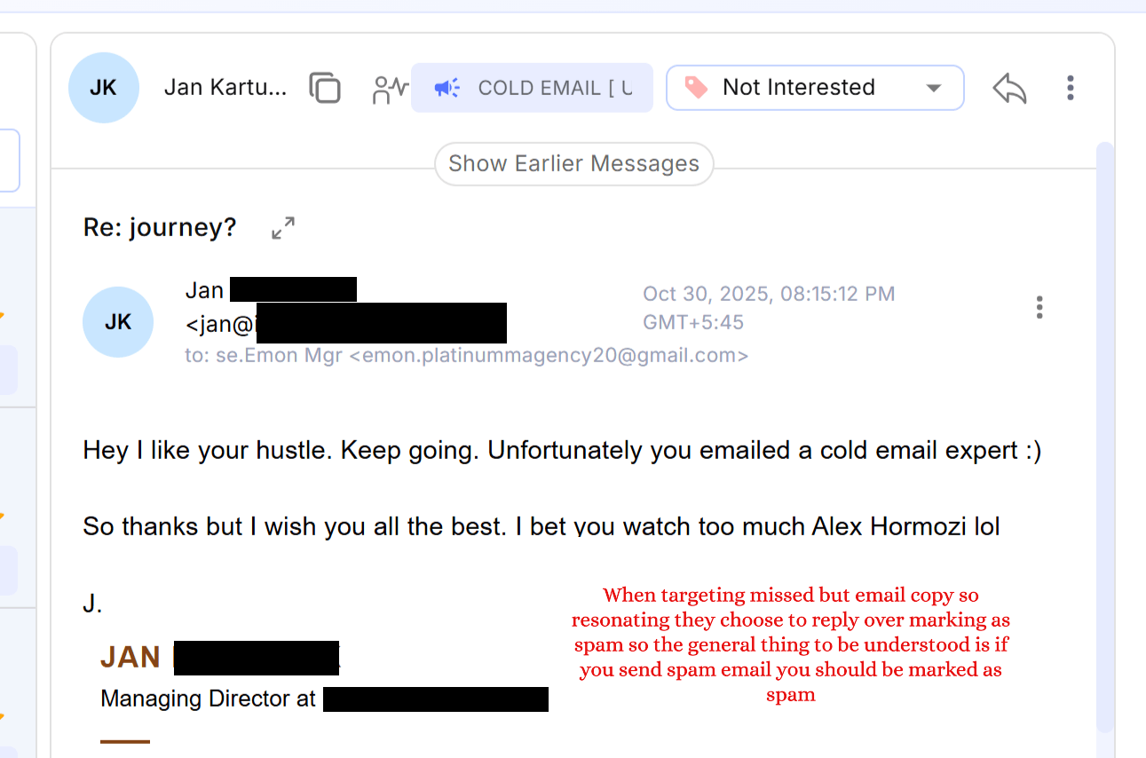Click the copy icon beside Jan Kartu... name

(325, 88)
